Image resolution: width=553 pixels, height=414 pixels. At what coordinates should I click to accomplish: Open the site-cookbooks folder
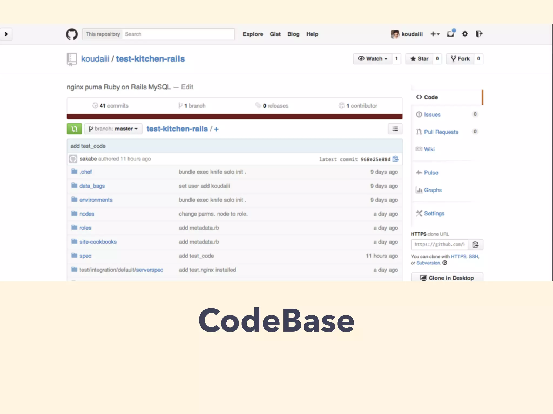tap(98, 242)
